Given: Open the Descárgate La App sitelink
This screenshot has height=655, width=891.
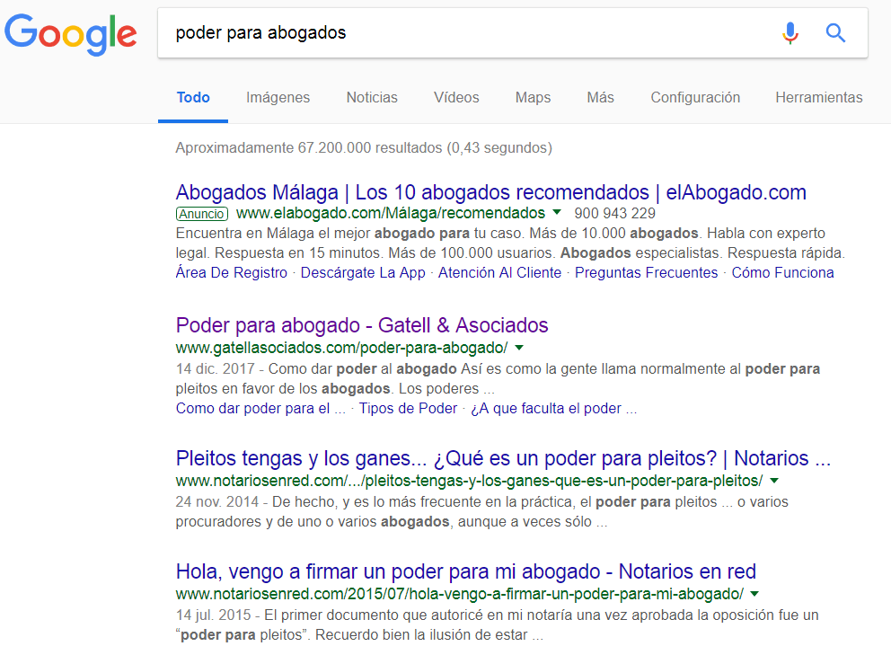Looking at the screenshot, I should (x=363, y=273).
